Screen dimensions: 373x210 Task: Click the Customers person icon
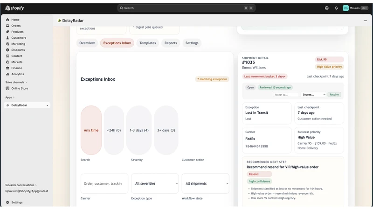(7, 38)
